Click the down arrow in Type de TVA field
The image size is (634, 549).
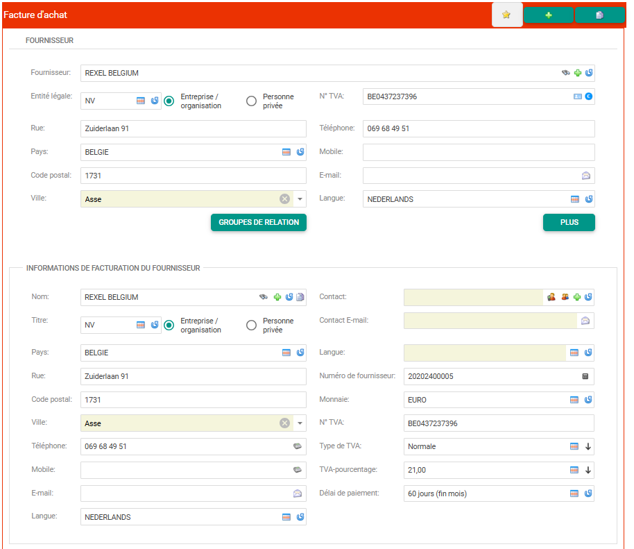point(588,446)
